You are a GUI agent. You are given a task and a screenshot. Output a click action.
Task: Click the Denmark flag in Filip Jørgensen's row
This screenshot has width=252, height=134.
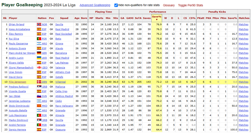[39, 82]
